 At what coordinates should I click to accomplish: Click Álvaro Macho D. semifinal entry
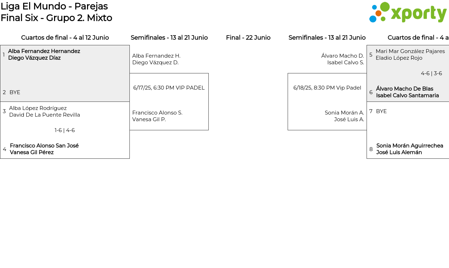point(342,59)
